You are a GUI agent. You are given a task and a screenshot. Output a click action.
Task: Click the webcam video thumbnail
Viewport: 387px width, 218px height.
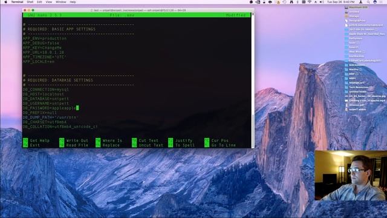coord(351,175)
